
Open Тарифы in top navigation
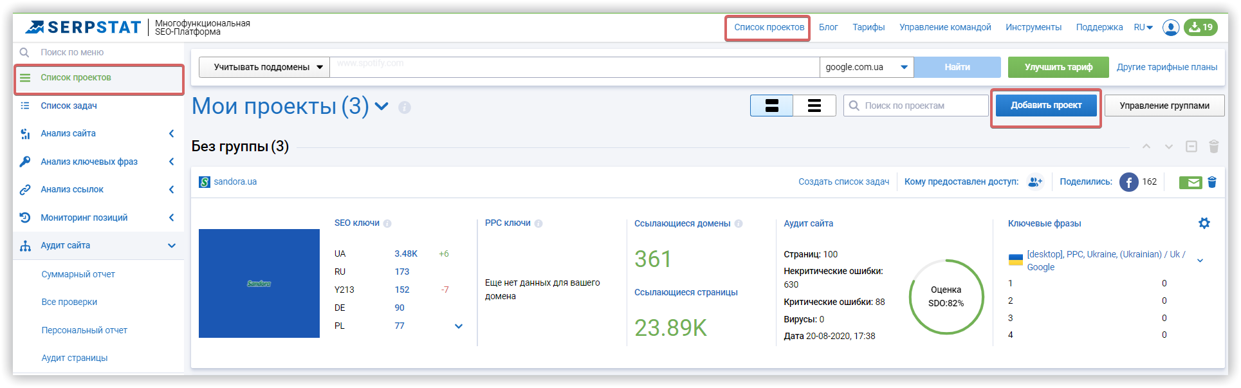869,27
